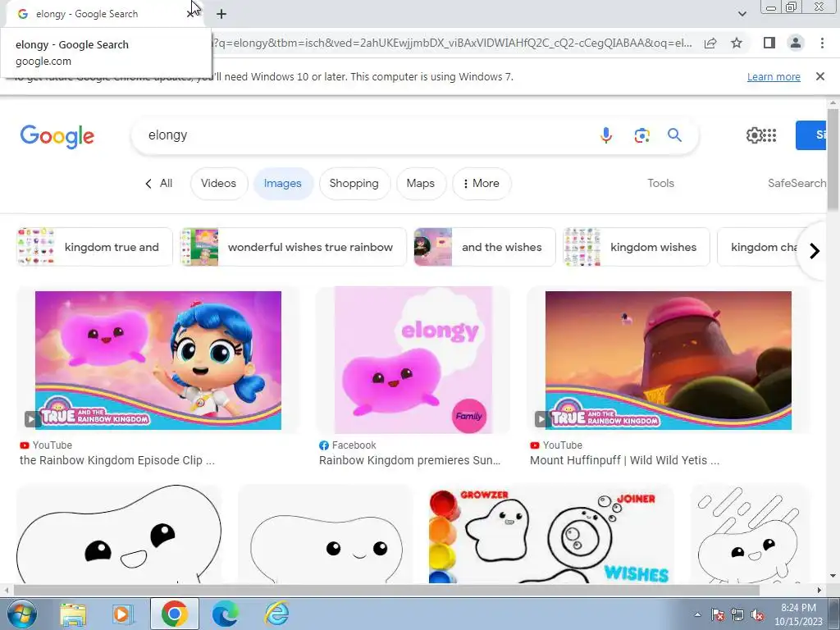Screen dimensions: 840x630
Task: Select the YouTube source label under first image
Action: click(x=46, y=445)
